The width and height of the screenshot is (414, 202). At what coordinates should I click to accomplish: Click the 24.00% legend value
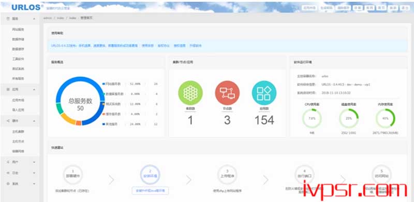[135, 124]
